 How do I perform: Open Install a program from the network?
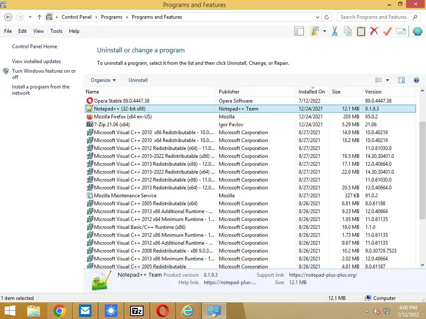point(41,90)
